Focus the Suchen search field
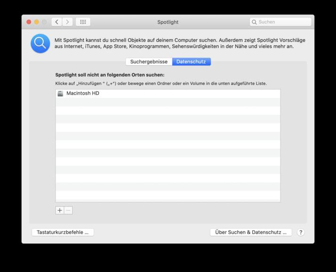This screenshot has height=272, width=336. (280, 22)
